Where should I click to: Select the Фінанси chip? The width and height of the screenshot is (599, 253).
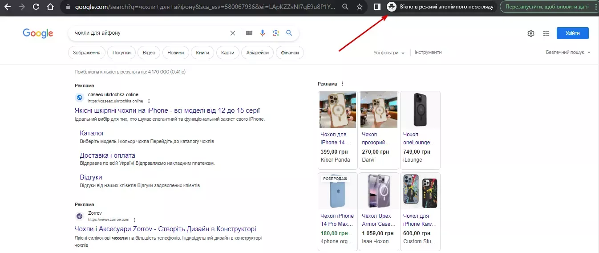click(x=290, y=53)
